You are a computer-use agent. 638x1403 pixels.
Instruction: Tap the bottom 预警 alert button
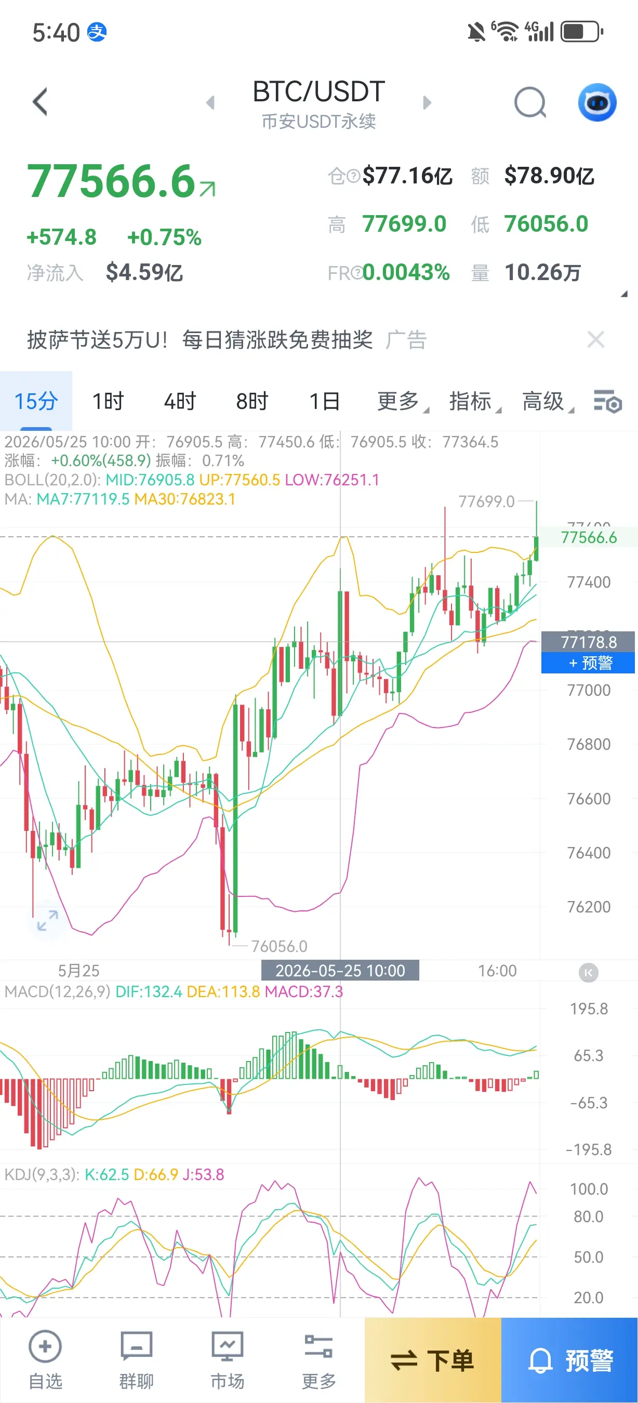coord(569,1360)
